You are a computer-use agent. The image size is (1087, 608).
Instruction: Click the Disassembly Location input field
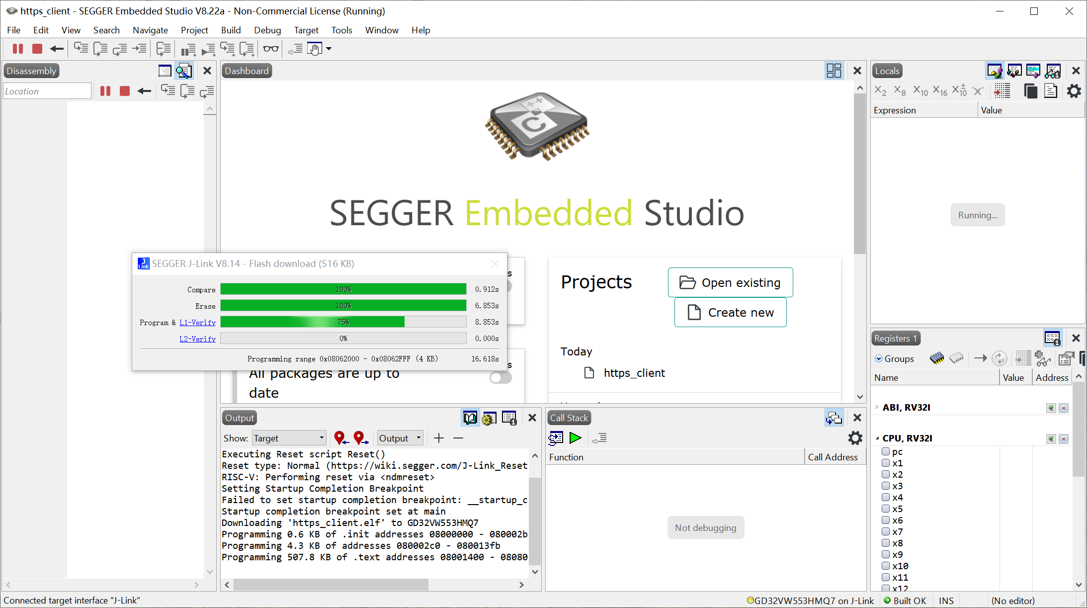(47, 91)
